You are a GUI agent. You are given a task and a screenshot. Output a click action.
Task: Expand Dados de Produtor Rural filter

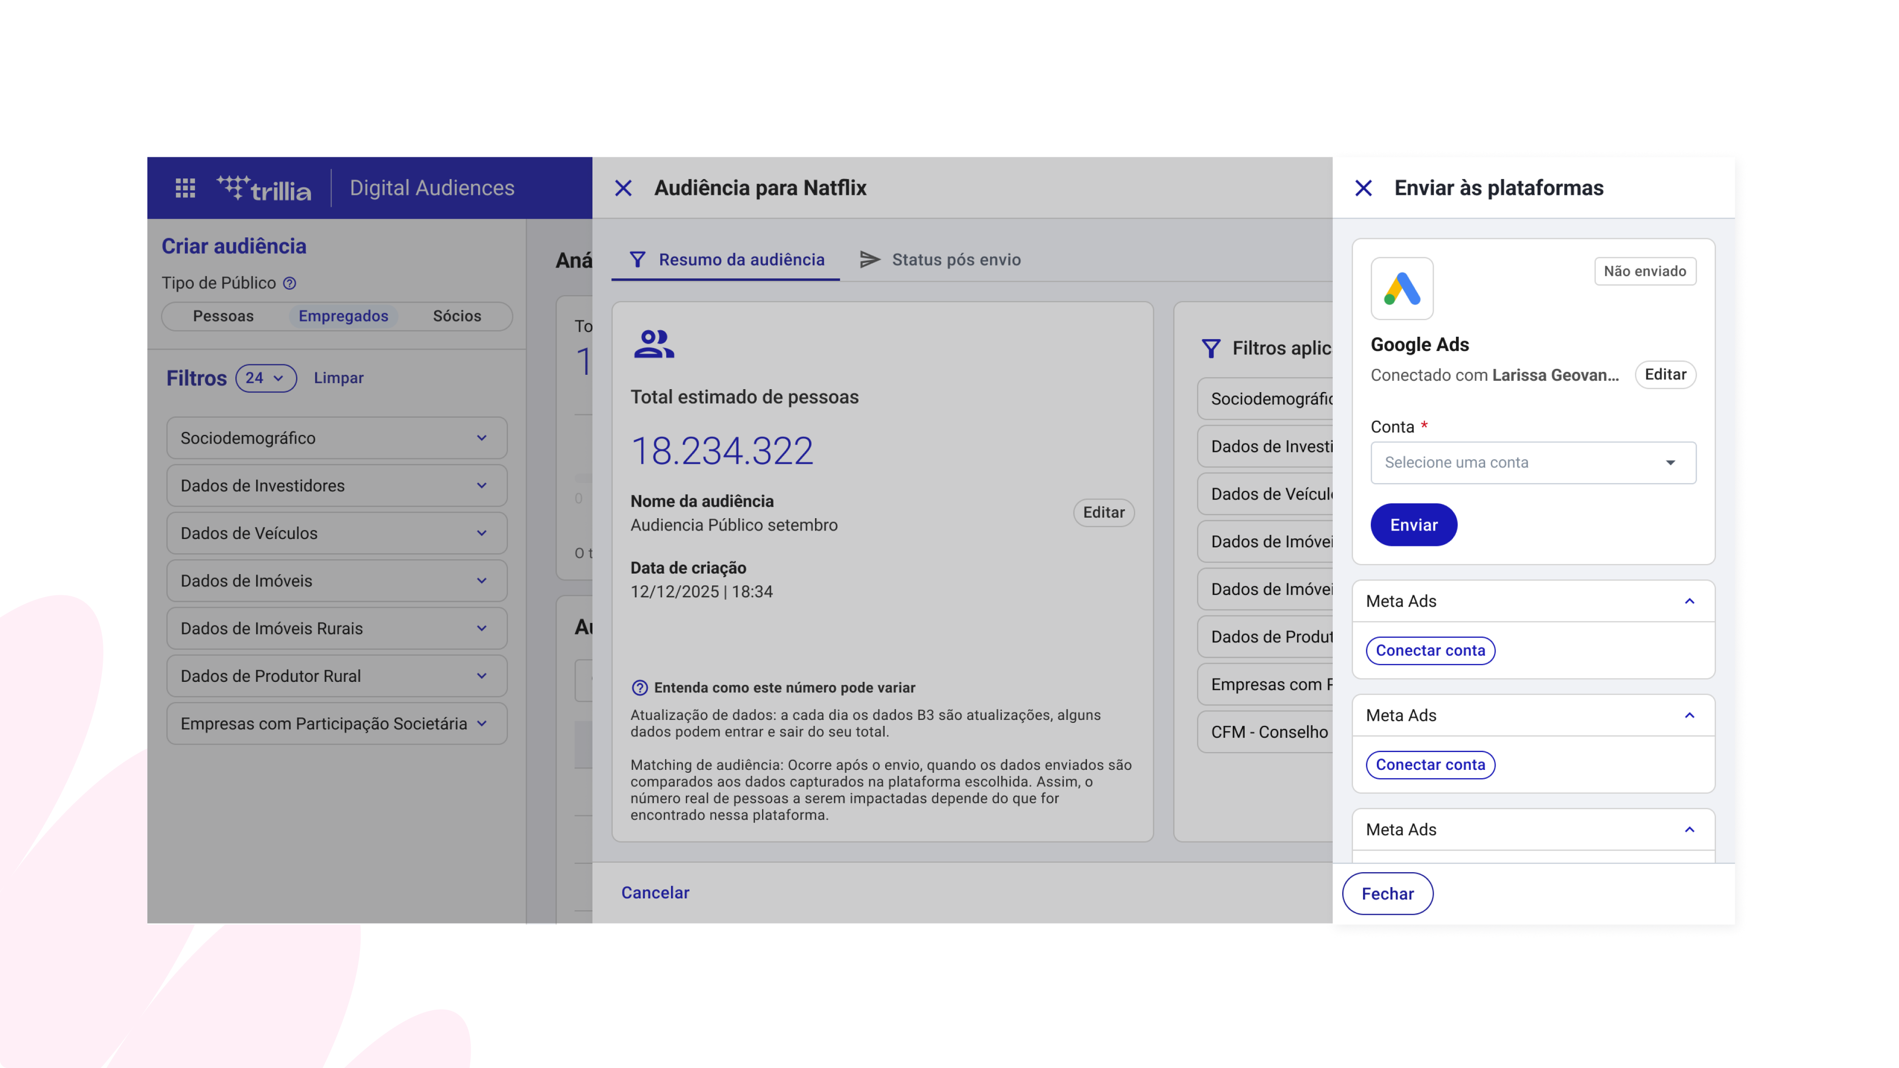tap(337, 676)
